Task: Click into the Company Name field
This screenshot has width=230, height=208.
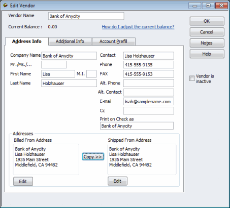Action: pyautogui.click(x=69, y=56)
